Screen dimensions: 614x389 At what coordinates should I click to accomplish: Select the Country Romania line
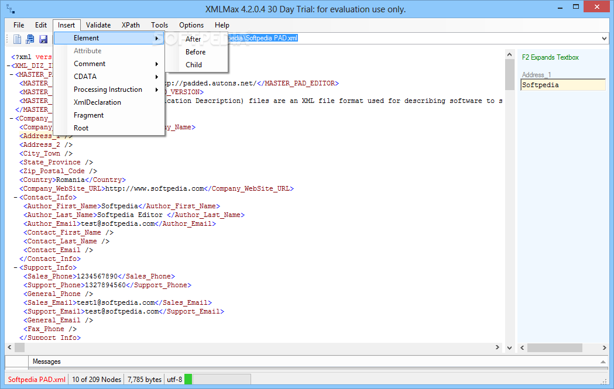pos(73,180)
